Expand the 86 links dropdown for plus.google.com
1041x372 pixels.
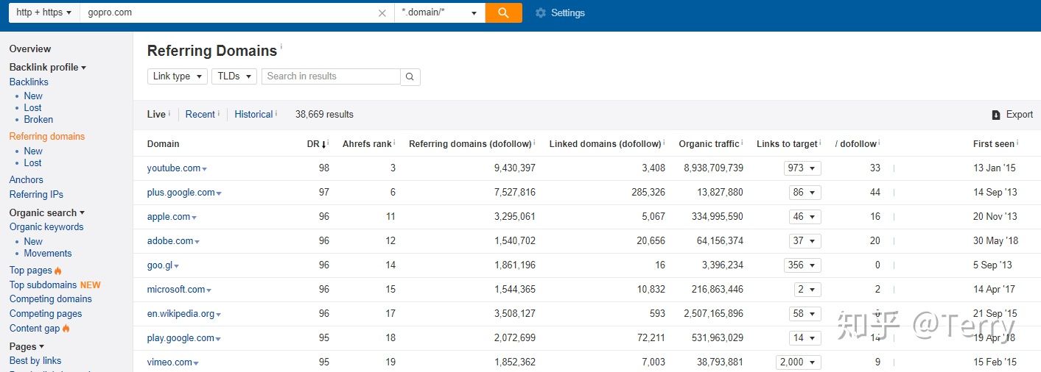pyautogui.click(x=805, y=193)
